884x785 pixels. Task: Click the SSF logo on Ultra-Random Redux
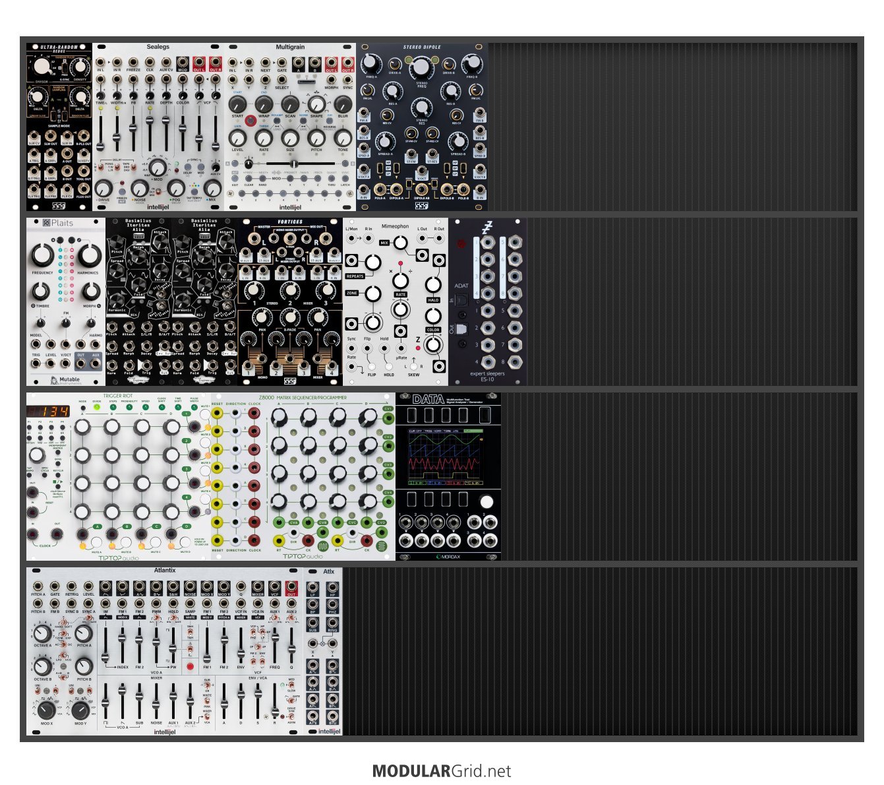[x=59, y=204]
